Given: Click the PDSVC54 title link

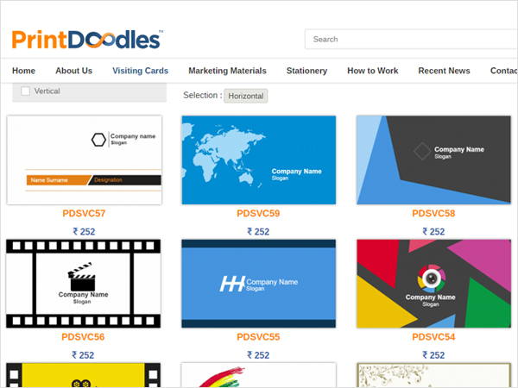Looking at the screenshot, I should pyautogui.click(x=433, y=337).
